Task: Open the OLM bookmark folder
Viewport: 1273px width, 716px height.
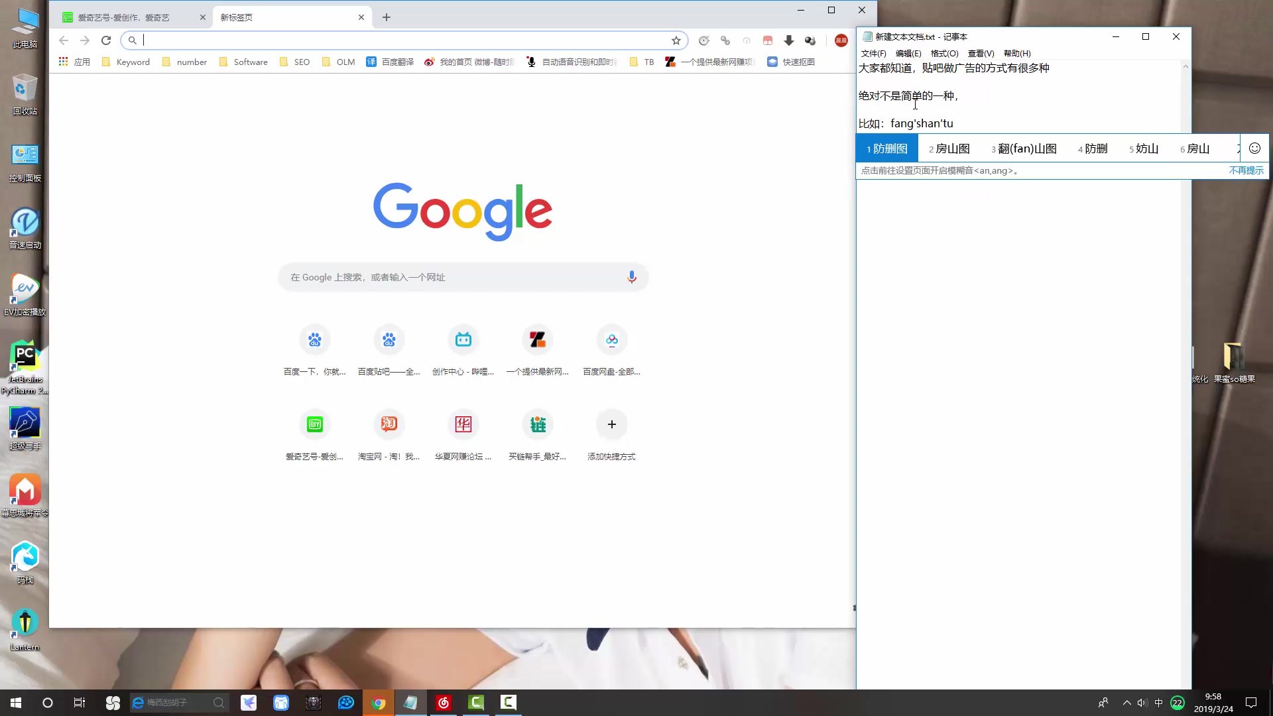Action: (339, 62)
